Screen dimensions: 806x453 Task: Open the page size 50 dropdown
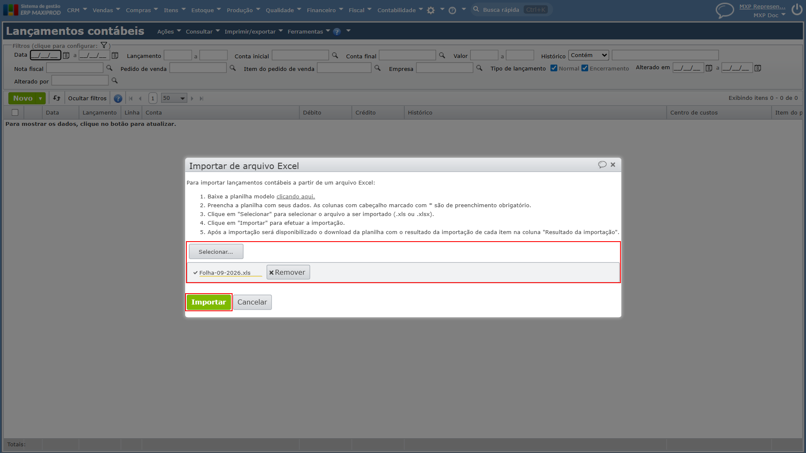(x=174, y=98)
